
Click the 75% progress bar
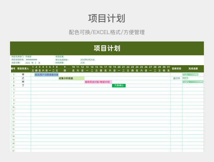190,74
